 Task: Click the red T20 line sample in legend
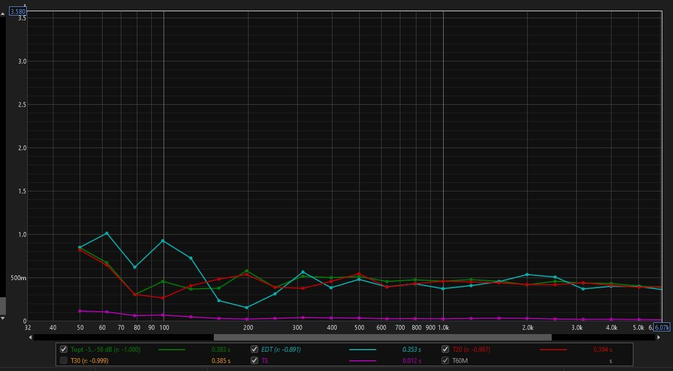(x=553, y=350)
